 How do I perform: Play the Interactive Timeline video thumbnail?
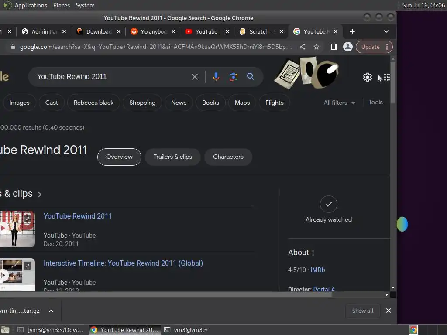(x=17, y=275)
